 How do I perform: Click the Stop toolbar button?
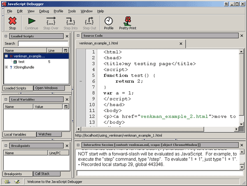(12, 23)
